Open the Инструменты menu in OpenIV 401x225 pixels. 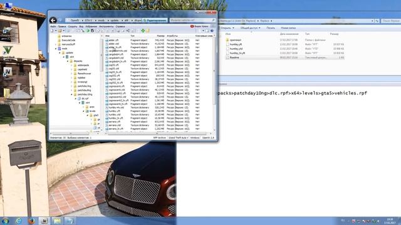point(106,26)
